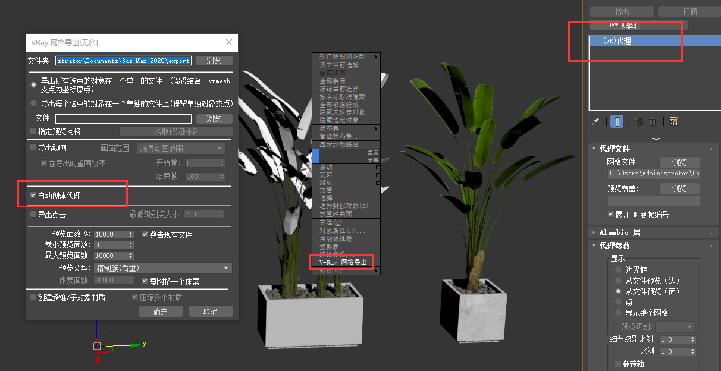Open the 预览类型 dropdown
The height and width of the screenshot is (371, 721).
click(162, 268)
